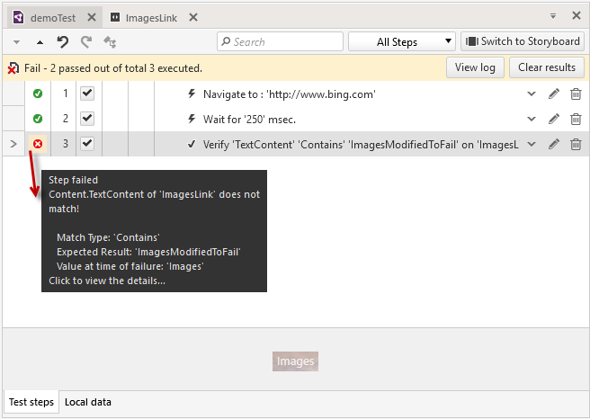
Task: Delete the Navigate to step
Action: 576,94
